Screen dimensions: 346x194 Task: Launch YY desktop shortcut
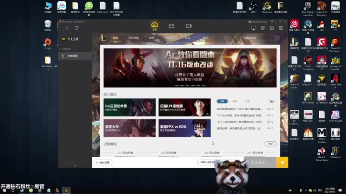pyautogui.click(x=336, y=25)
